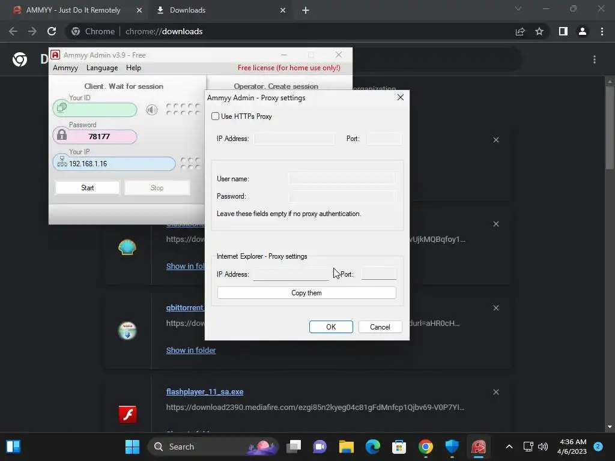Click Start in Ammyy Admin client panel
Viewport: 615px width, 461px height.
88,188
